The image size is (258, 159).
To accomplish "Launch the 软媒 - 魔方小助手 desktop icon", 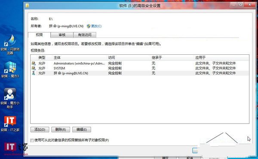I will click(x=10, y=98).
